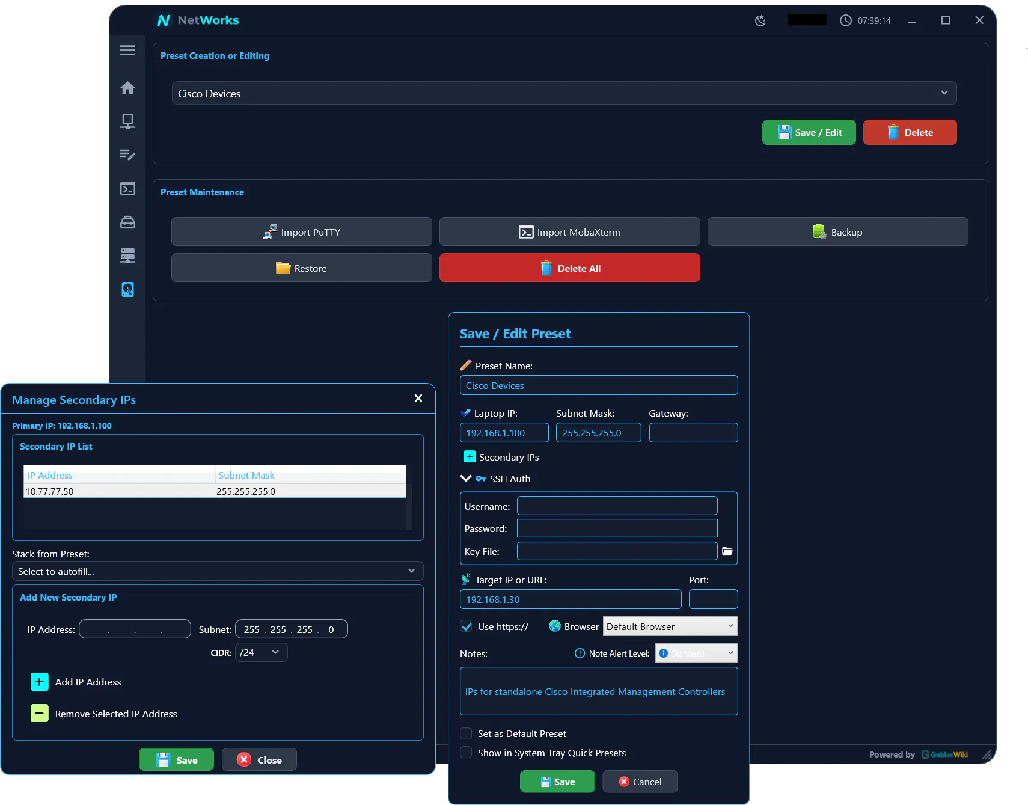Open the server rack sidebar icon

127,256
